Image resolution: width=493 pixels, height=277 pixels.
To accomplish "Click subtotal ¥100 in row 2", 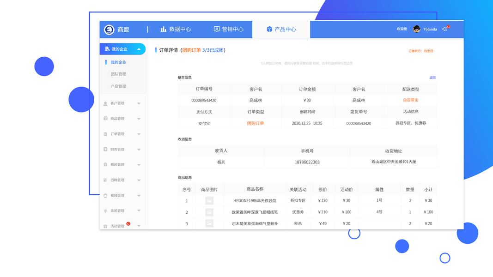I will tap(428, 212).
